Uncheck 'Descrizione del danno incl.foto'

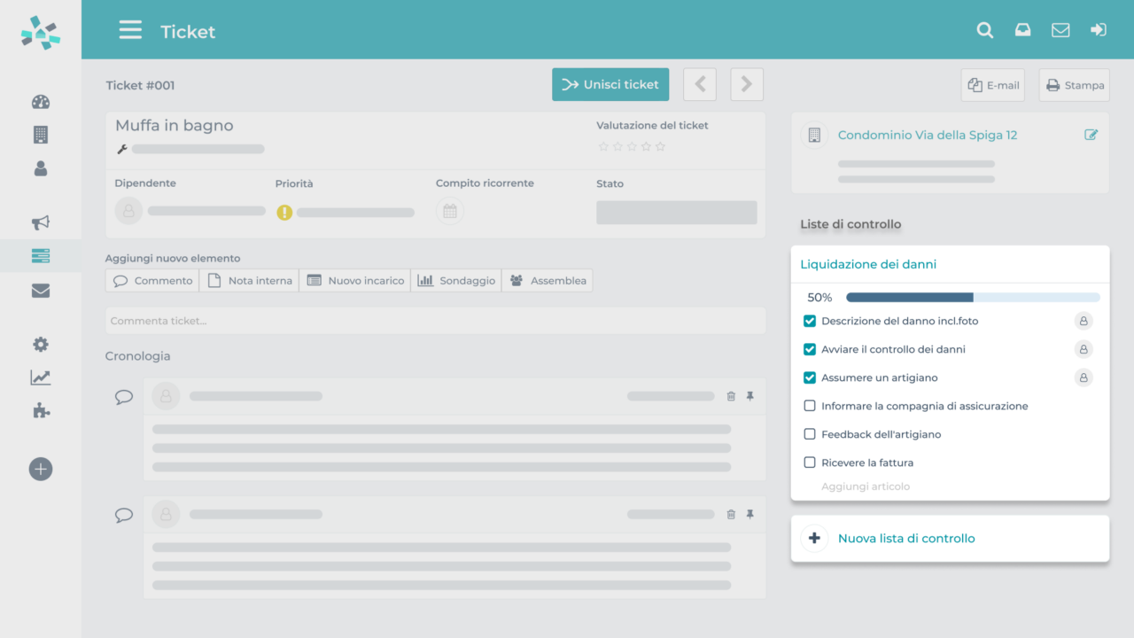point(809,321)
